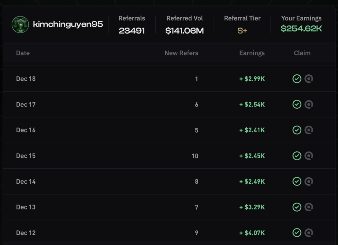Click the green claimed checkmark for Dec 13
Viewport: 338px width, 245px height.
point(297,207)
